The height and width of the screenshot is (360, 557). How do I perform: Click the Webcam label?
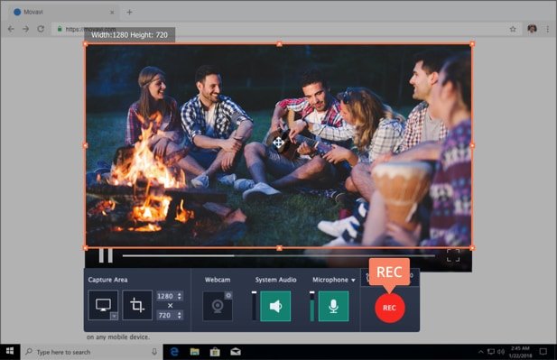point(218,280)
